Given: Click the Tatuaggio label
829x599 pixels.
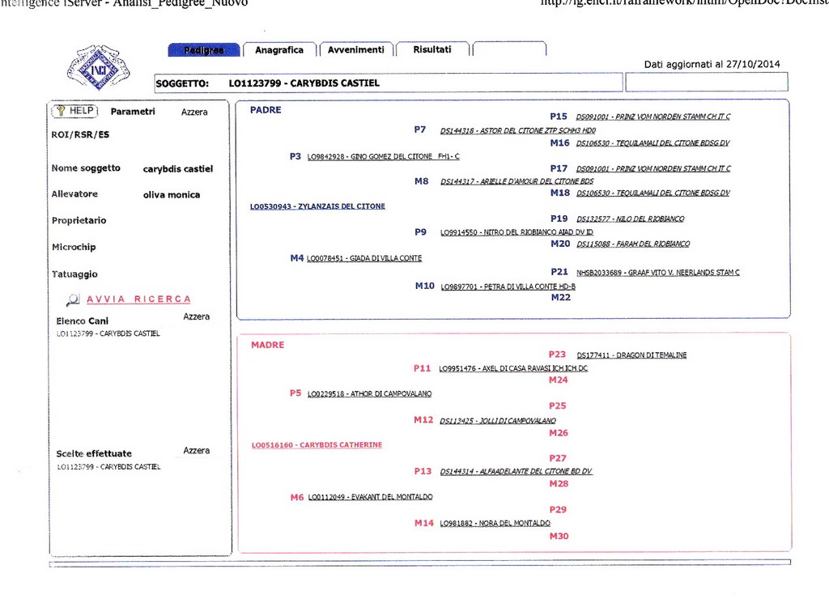Looking at the screenshot, I should click(74, 274).
